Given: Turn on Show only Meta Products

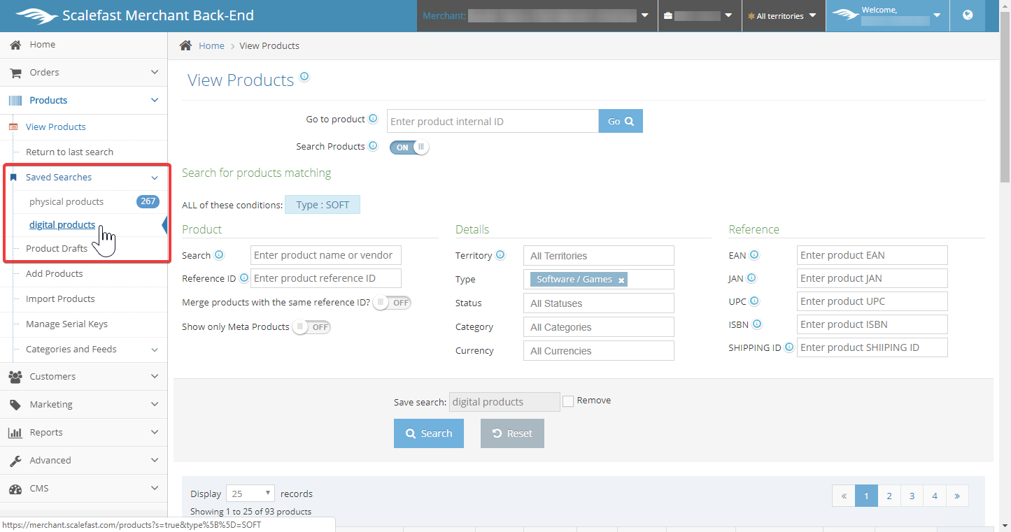Looking at the screenshot, I should point(311,326).
